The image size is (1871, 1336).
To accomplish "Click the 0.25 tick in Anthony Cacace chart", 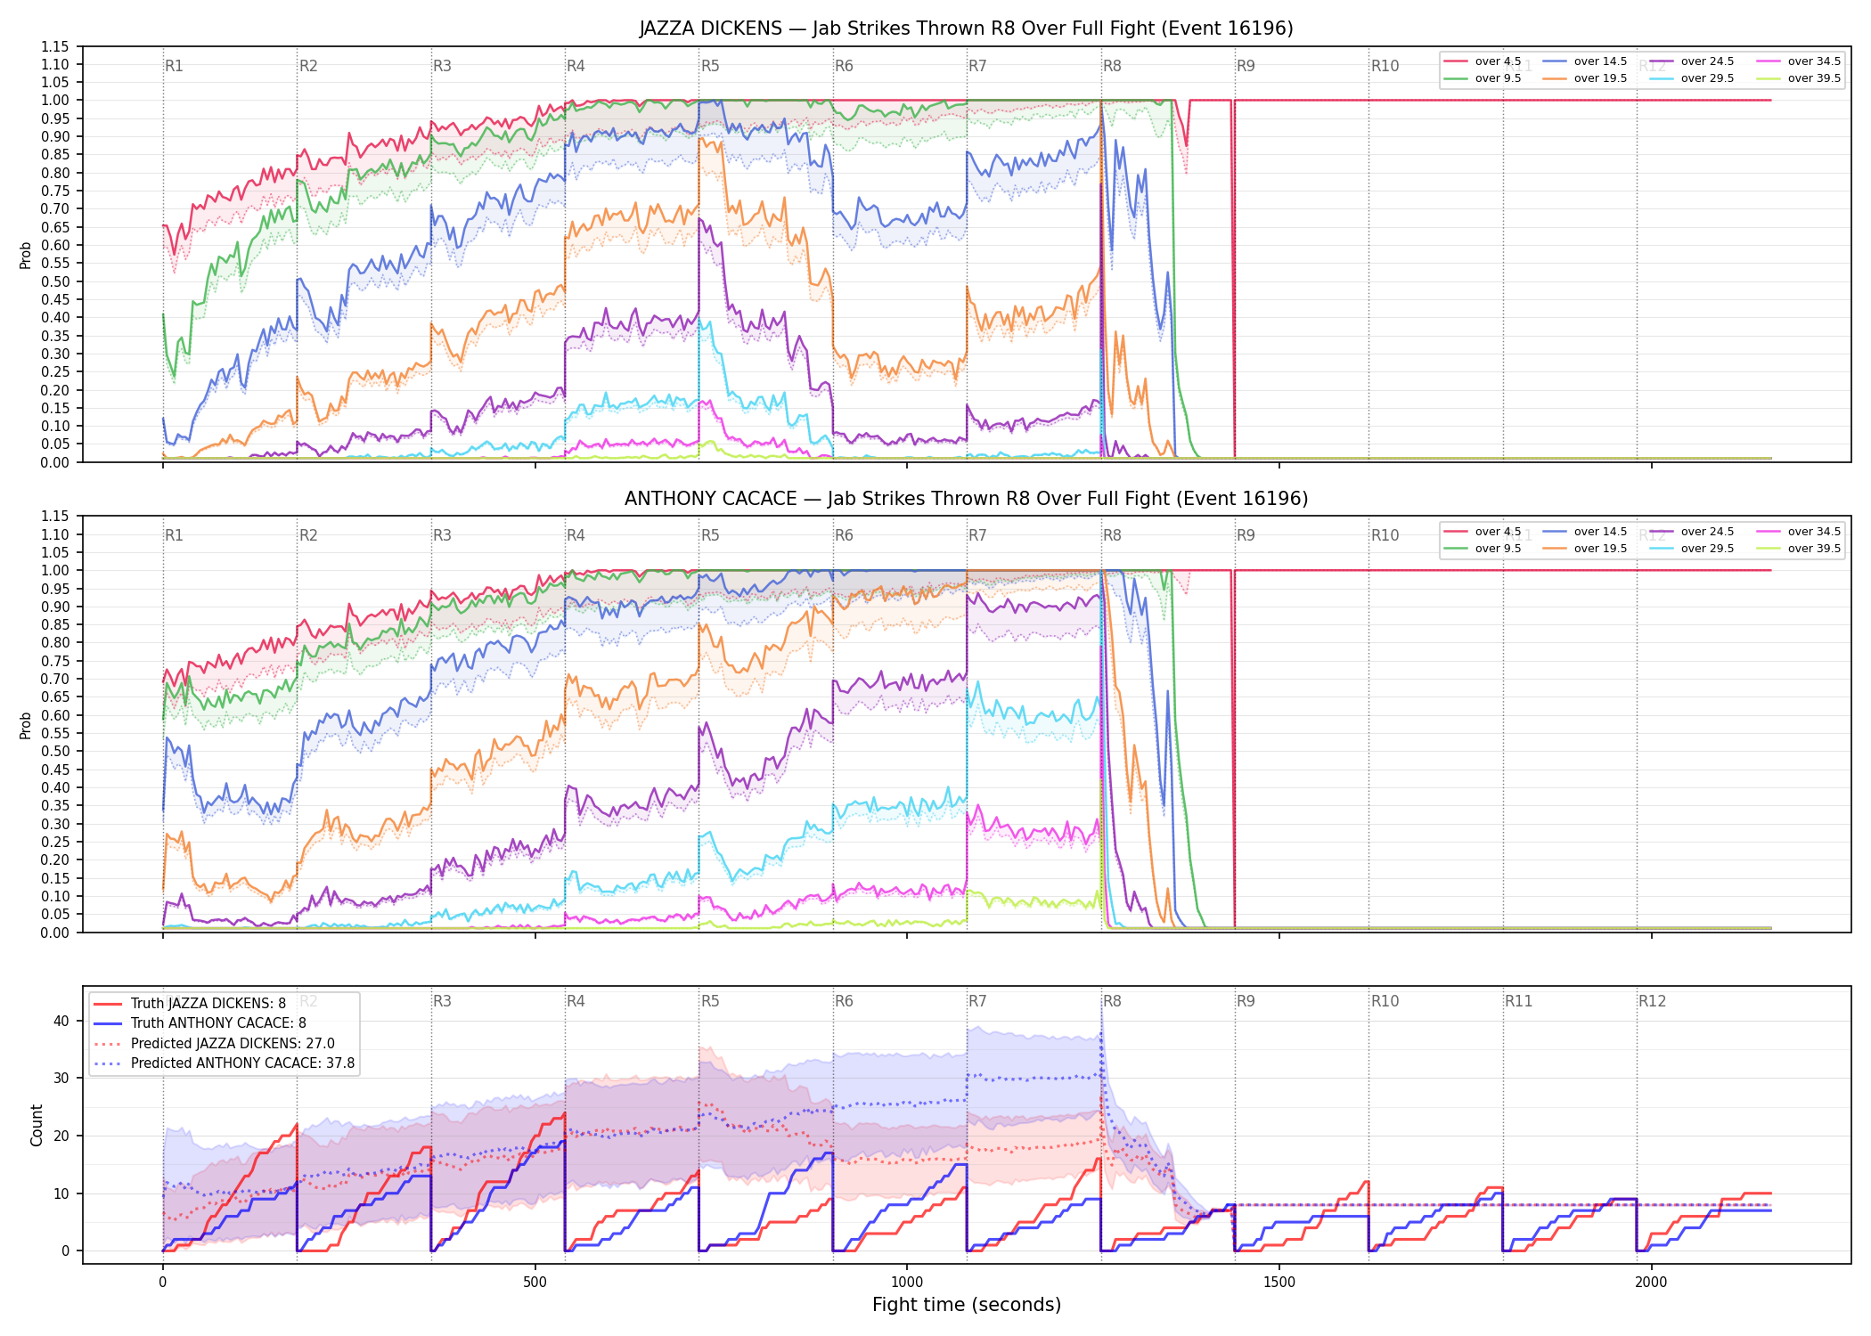I will pos(55,842).
